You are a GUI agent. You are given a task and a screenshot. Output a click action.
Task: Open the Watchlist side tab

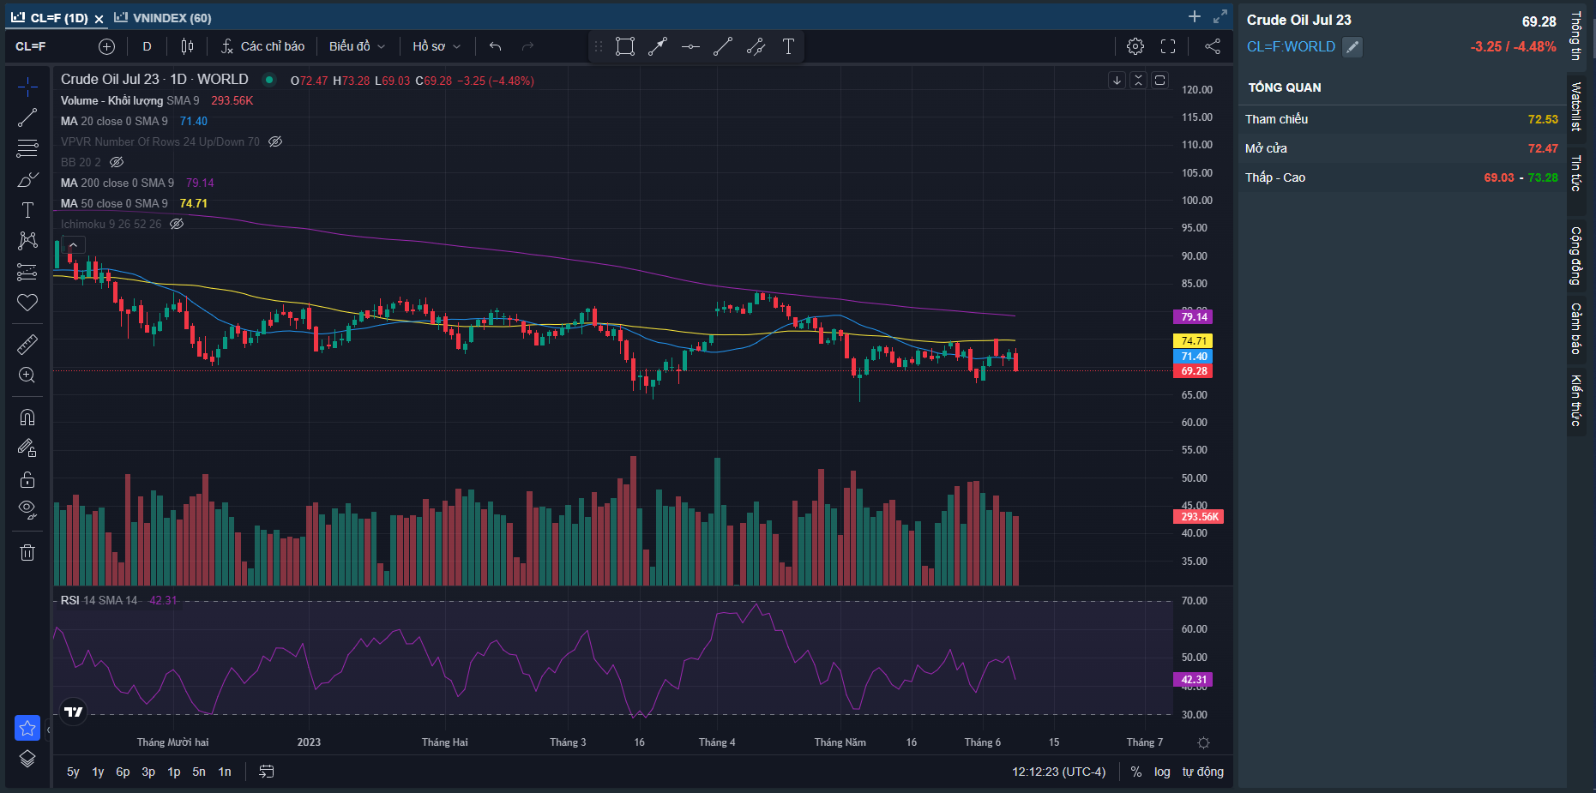coord(1576,106)
